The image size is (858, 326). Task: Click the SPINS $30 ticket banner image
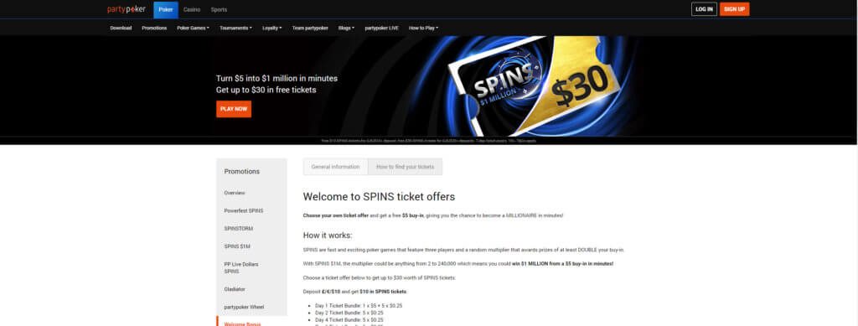tap(534, 85)
